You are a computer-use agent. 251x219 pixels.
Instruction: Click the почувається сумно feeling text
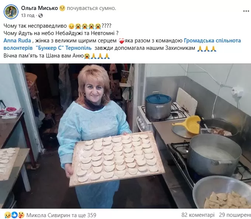(x=91, y=8)
